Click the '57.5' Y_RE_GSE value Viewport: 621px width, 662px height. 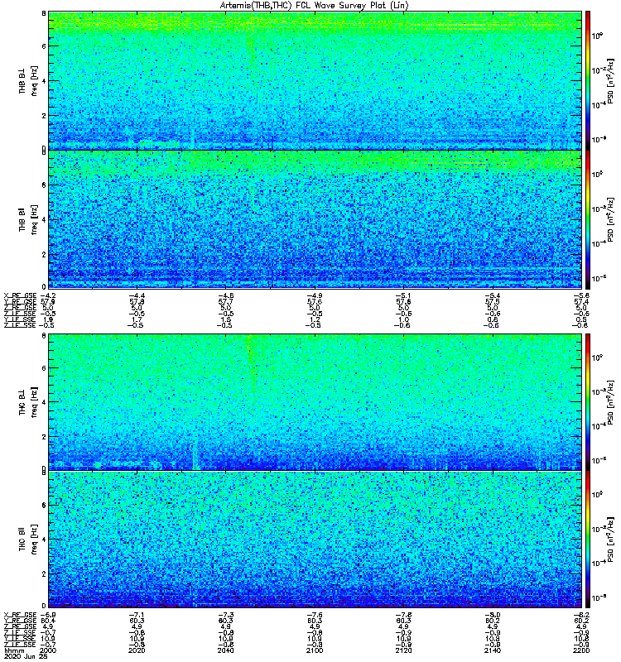[493, 301]
